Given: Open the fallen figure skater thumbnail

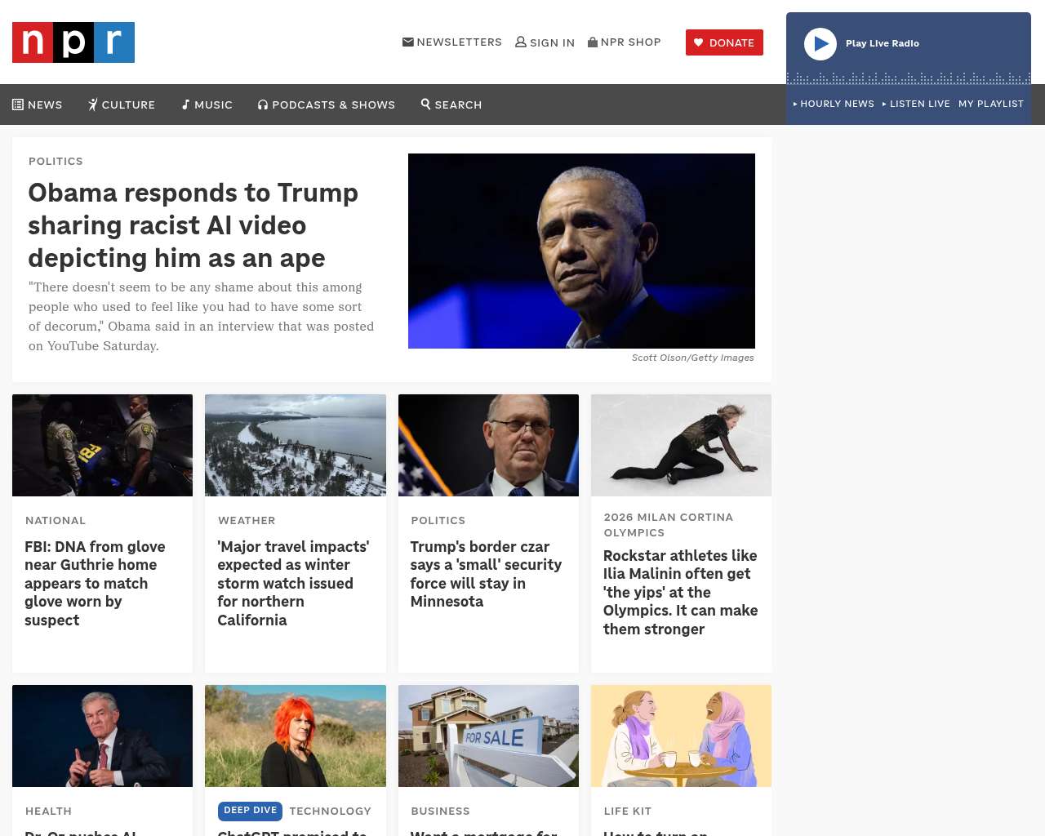Looking at the screenshot, I should pyautogui.click(x=681, y=445).
